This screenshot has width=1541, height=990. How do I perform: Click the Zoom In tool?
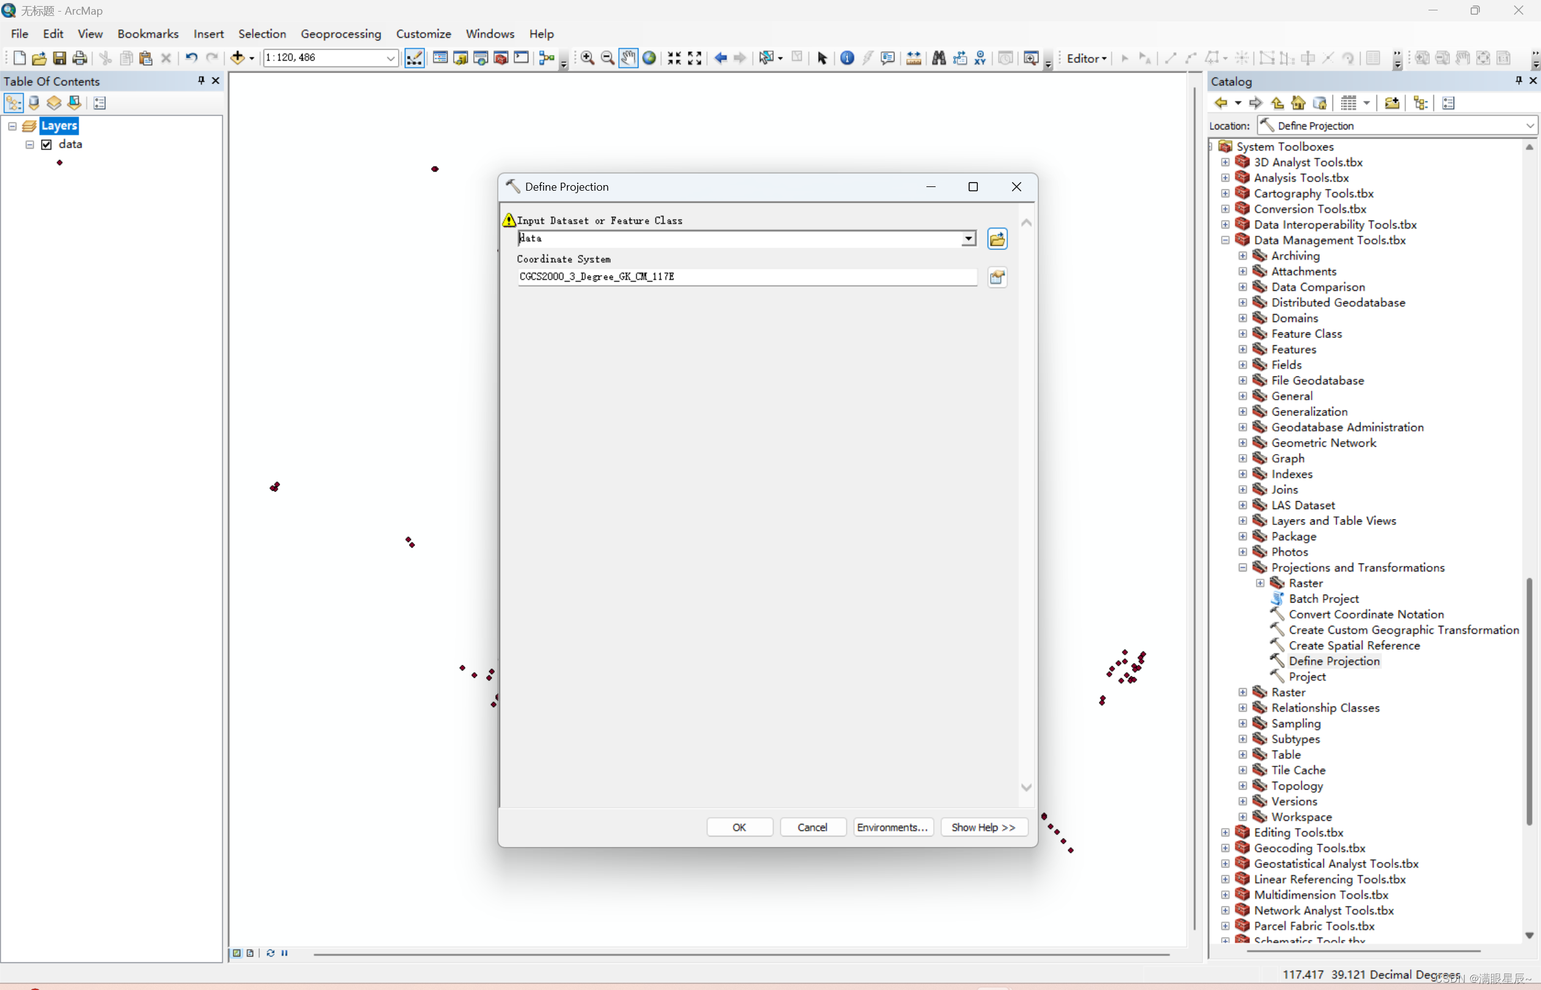tap(587, 58)
